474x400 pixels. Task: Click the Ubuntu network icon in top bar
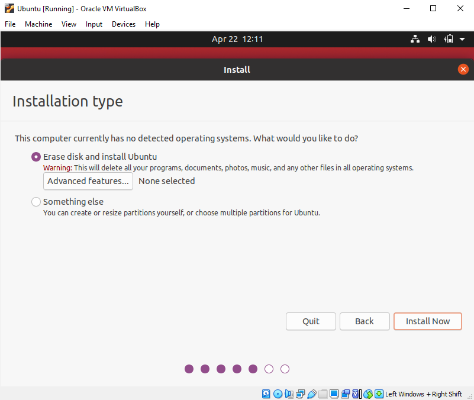[415, 39]
